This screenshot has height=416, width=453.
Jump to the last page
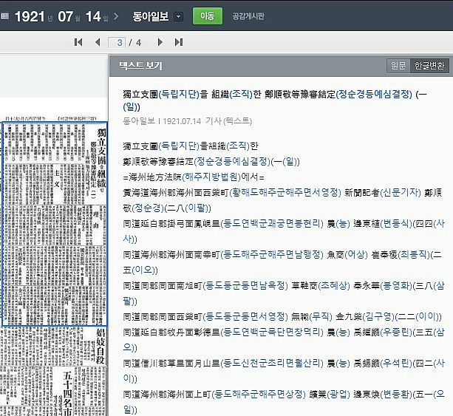pos(179,42)
